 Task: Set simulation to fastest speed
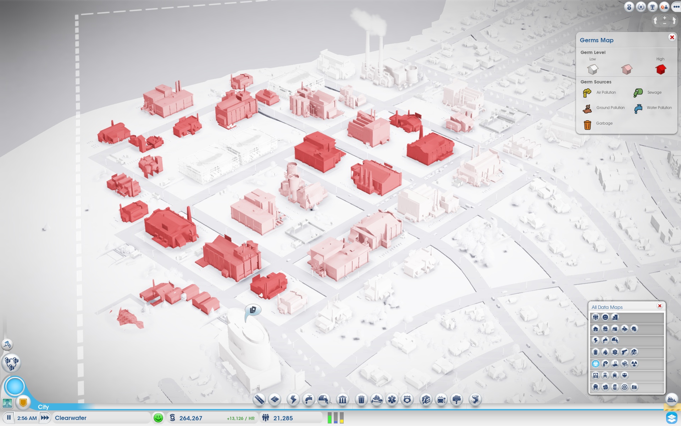(45, 418)
